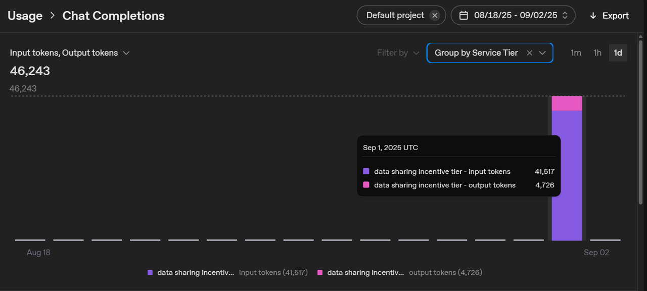Click the Chat Completions breadcrumb title

tap(113, 16)
